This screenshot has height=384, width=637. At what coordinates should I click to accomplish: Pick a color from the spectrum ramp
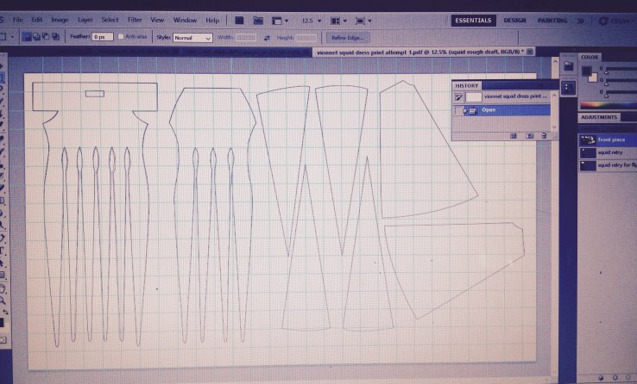pyautogui.click(x=609, y=105)
